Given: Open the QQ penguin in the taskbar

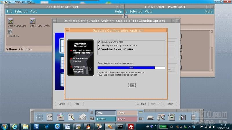Looking at the screenshot, I should pos(88,127).
